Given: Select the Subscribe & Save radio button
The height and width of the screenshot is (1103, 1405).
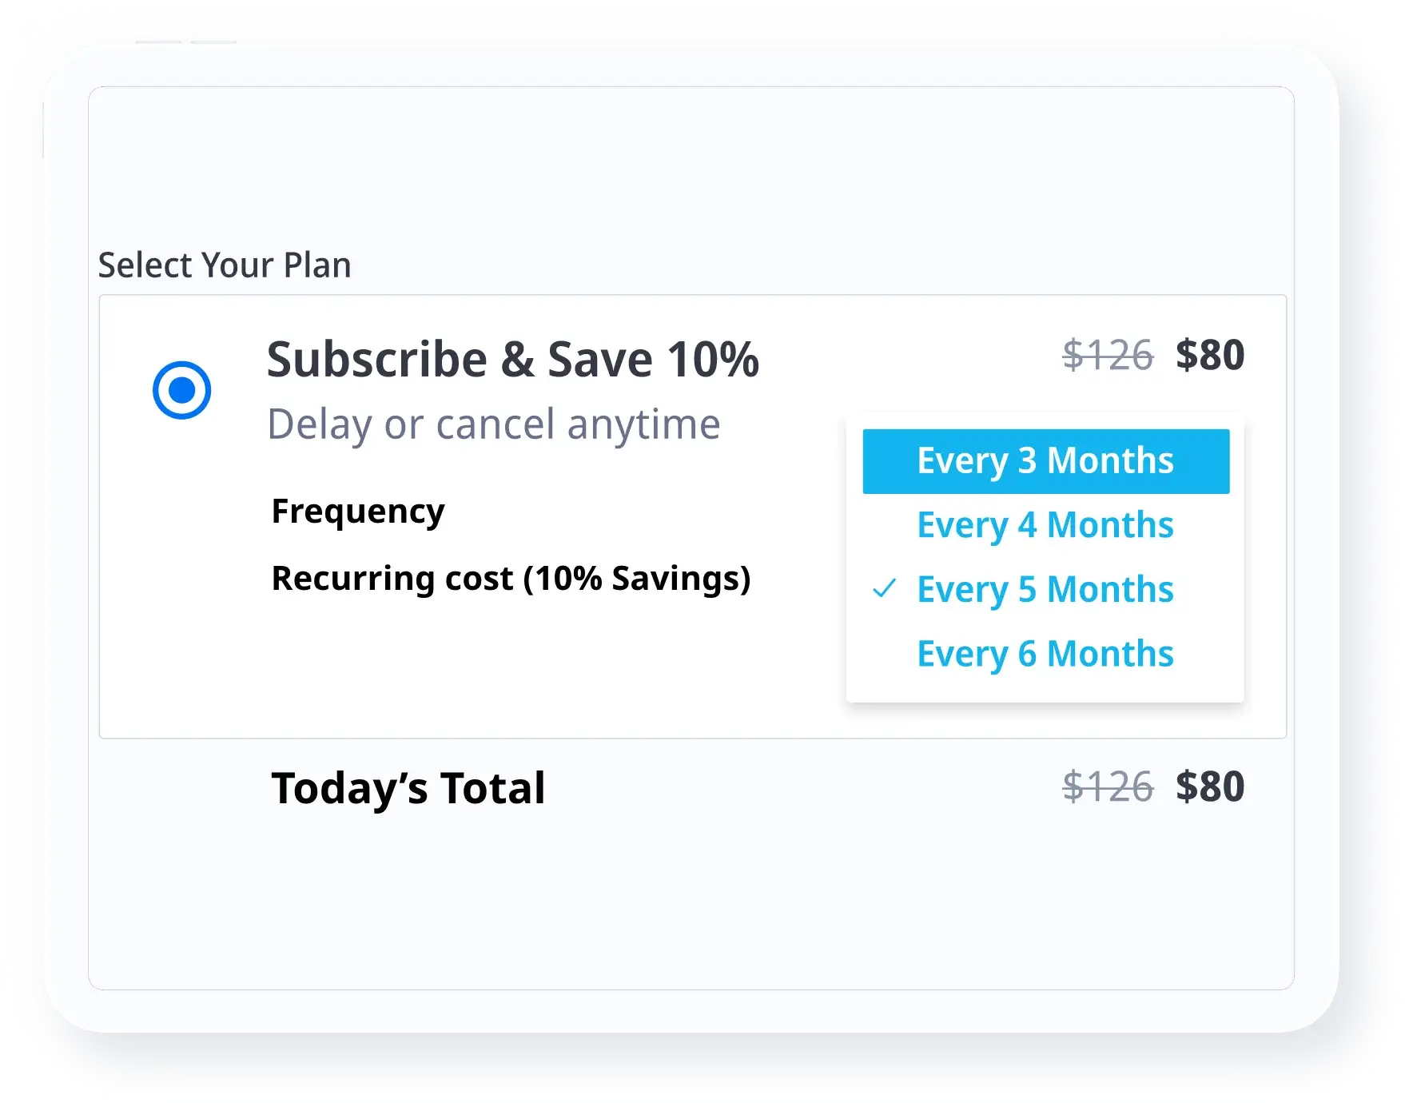Looking at the screenshot, I should [182, 390].
